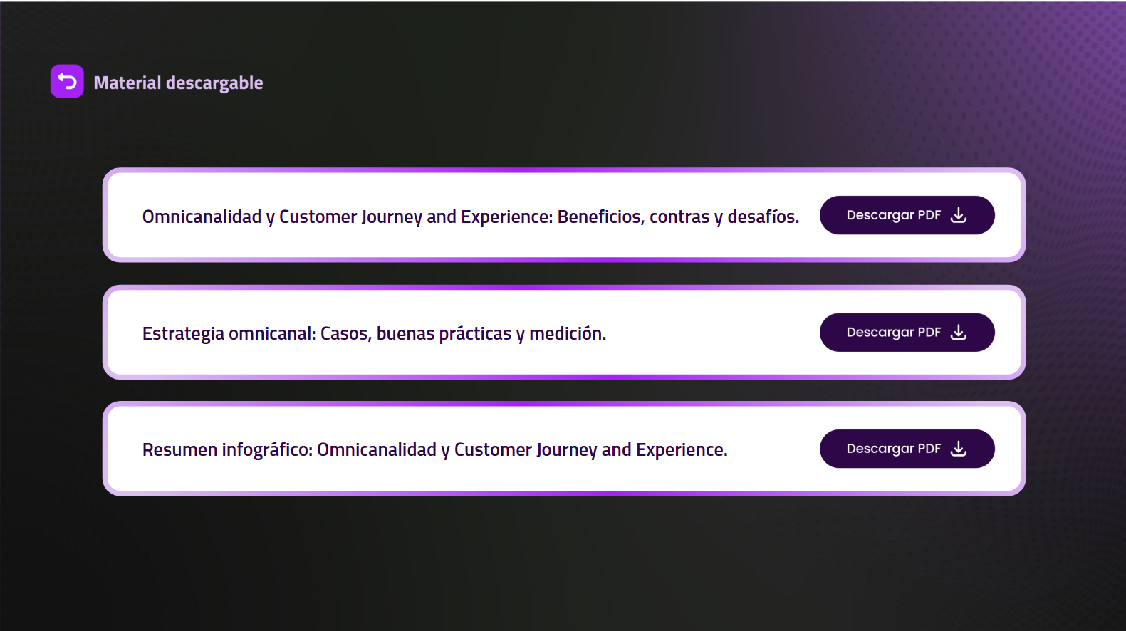Select the title "Resumen infográfico: Omnicanalidad y Customer Journey"

click(434, 450)
